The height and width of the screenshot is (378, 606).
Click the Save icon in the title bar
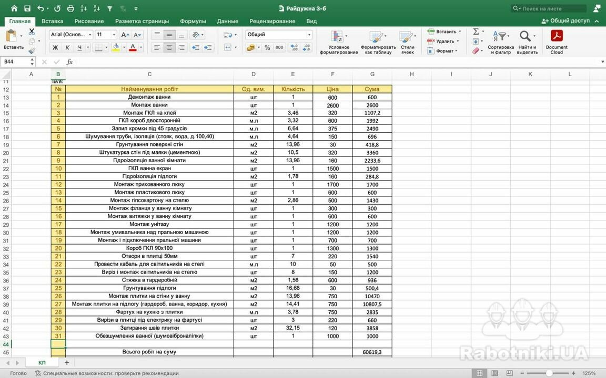tap(27, 8)
